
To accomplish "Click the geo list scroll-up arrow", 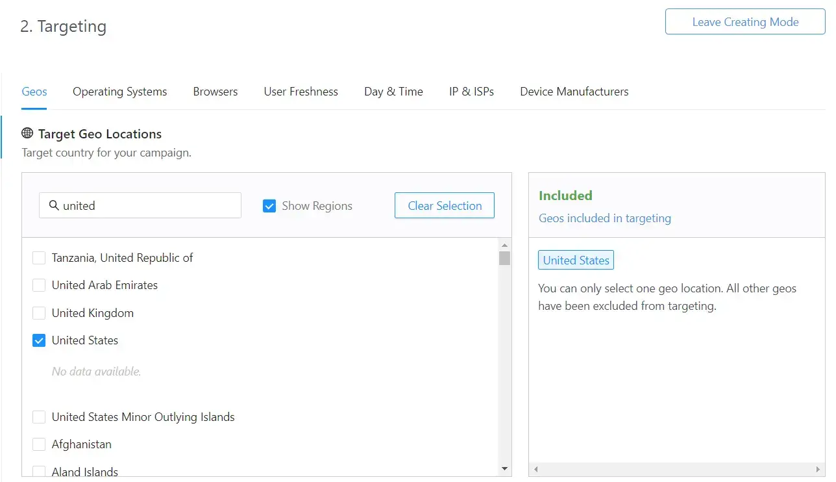I will [504, 244].
